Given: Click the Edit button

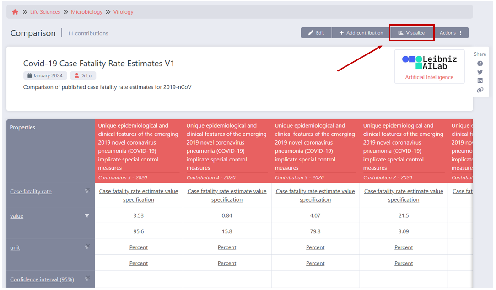Looking at the screenshot, I should pyautogui.click(x=316, y=32).
